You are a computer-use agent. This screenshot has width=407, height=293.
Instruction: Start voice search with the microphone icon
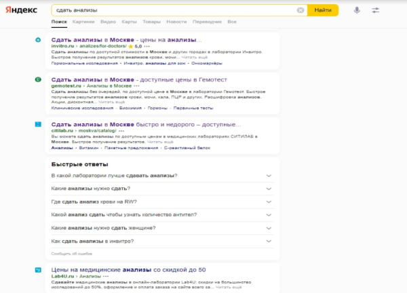[x=357, y=10]
